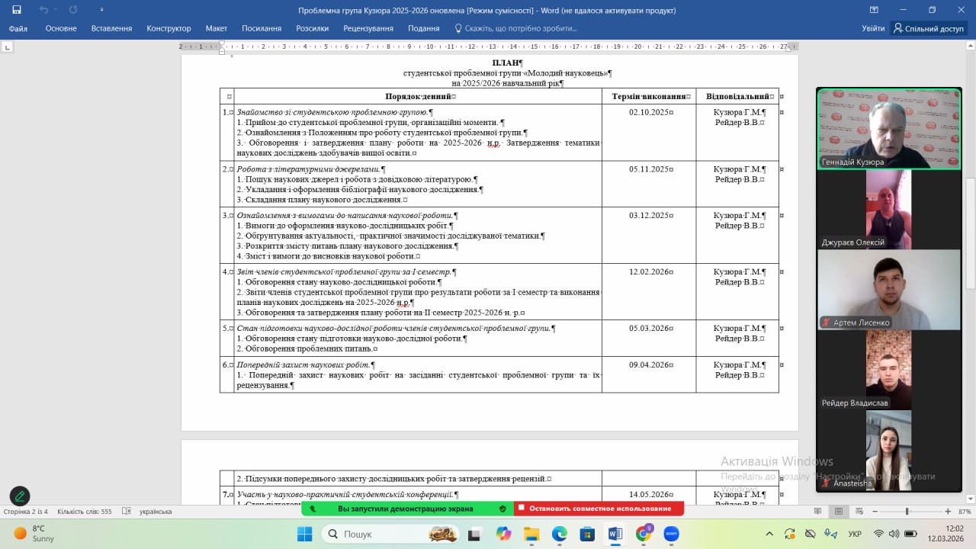Image resolution: width=976 pixels, height=549 pixels.
Task: Select Артем Лисенко's video tile
Action: pyautogui.click(x=888, y=290)
